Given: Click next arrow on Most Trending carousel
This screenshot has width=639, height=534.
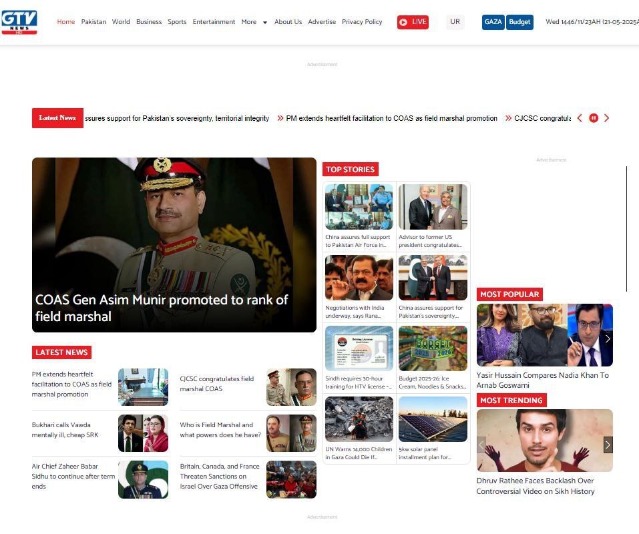Looking at the screenshot, I should click(608, 445).
